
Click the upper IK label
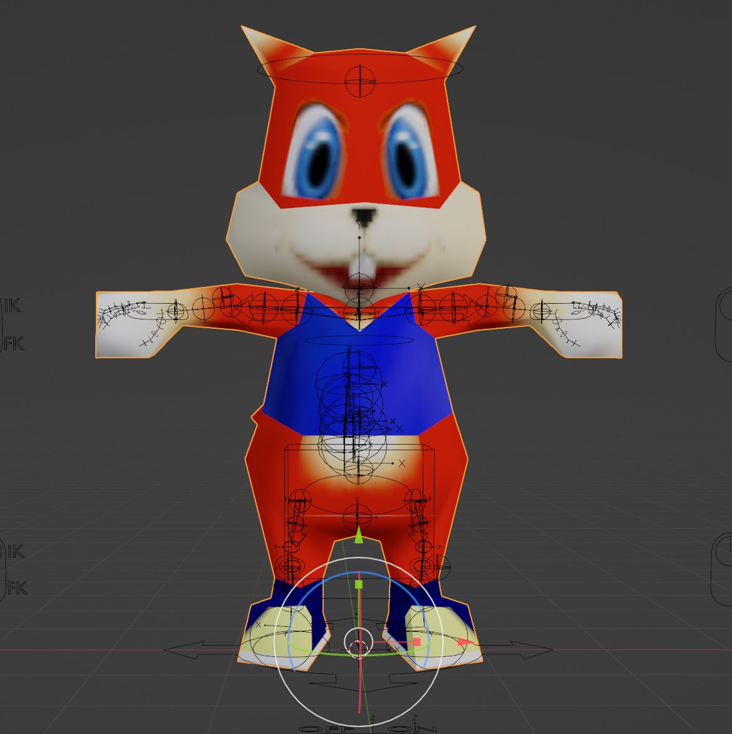tap(12, 306)
